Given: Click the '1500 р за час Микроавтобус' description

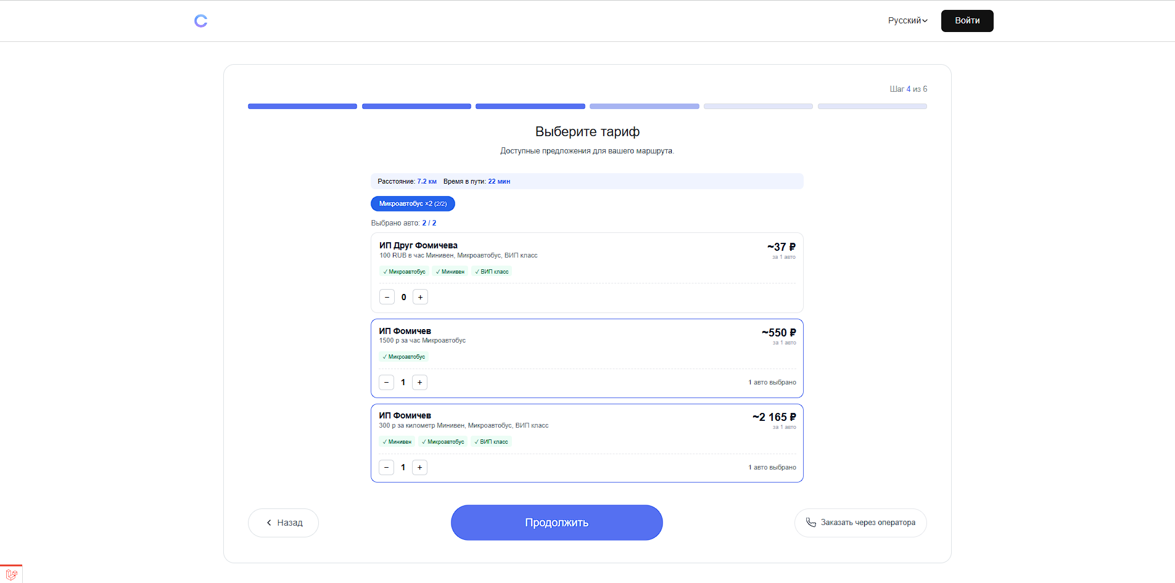Looking at the screenshot, I should click(x=423, y=340).
